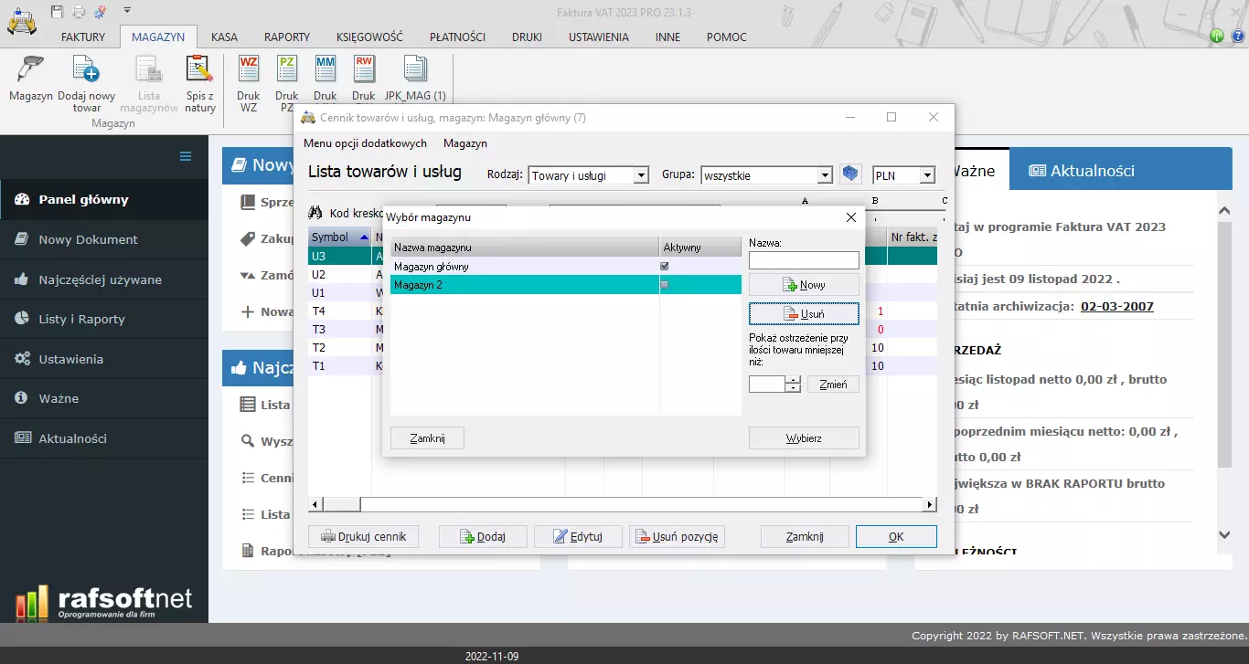Switch to the KSIĘGOWOŚĆ ribbon tab

point(369,37)
